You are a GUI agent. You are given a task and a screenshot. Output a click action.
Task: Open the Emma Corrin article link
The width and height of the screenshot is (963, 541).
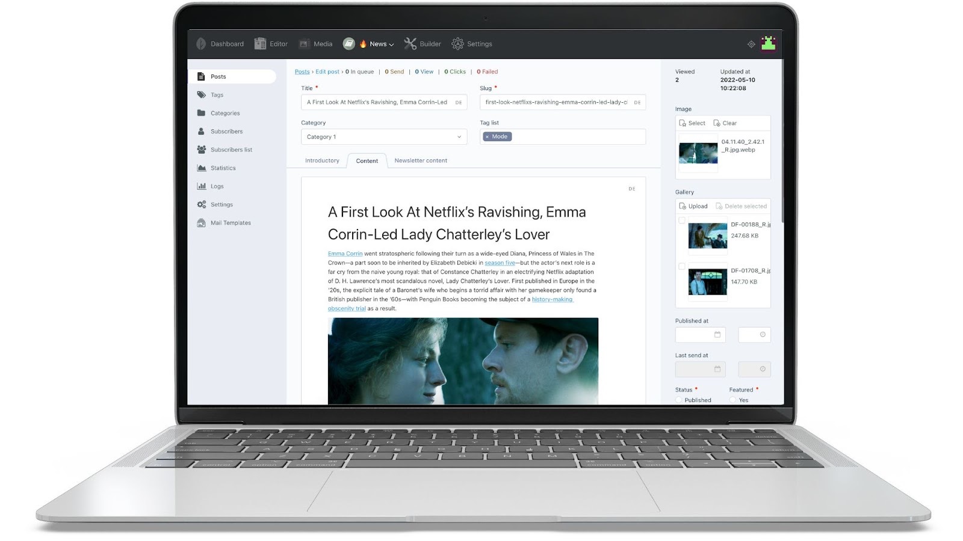tap(345, 254)
